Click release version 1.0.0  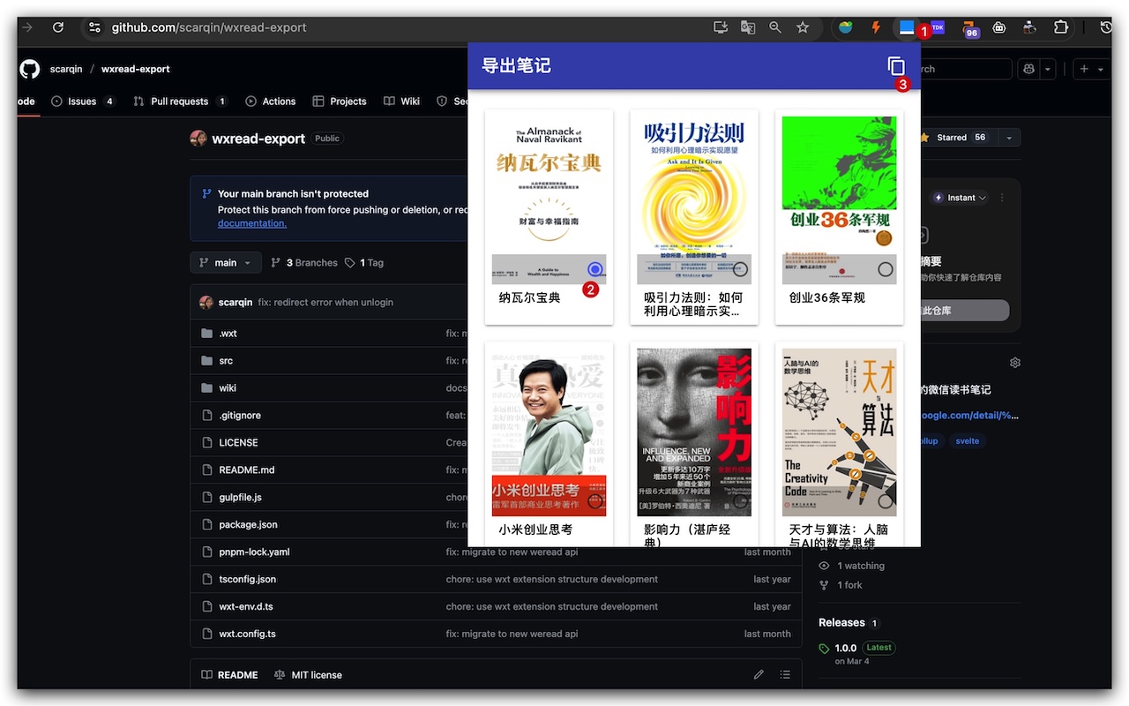(845, 647)
